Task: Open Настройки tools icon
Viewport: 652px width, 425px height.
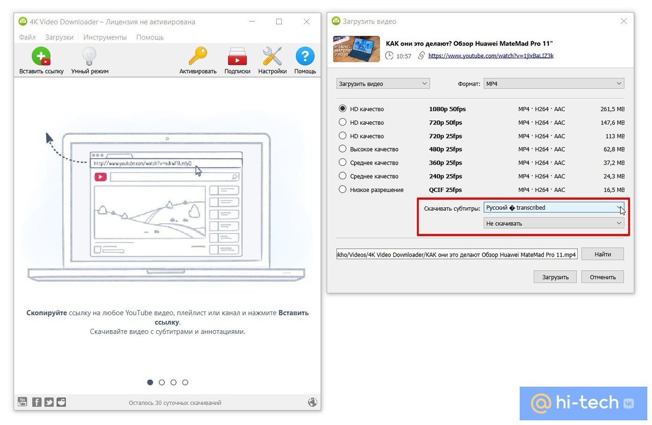Action: coord(272,56)
